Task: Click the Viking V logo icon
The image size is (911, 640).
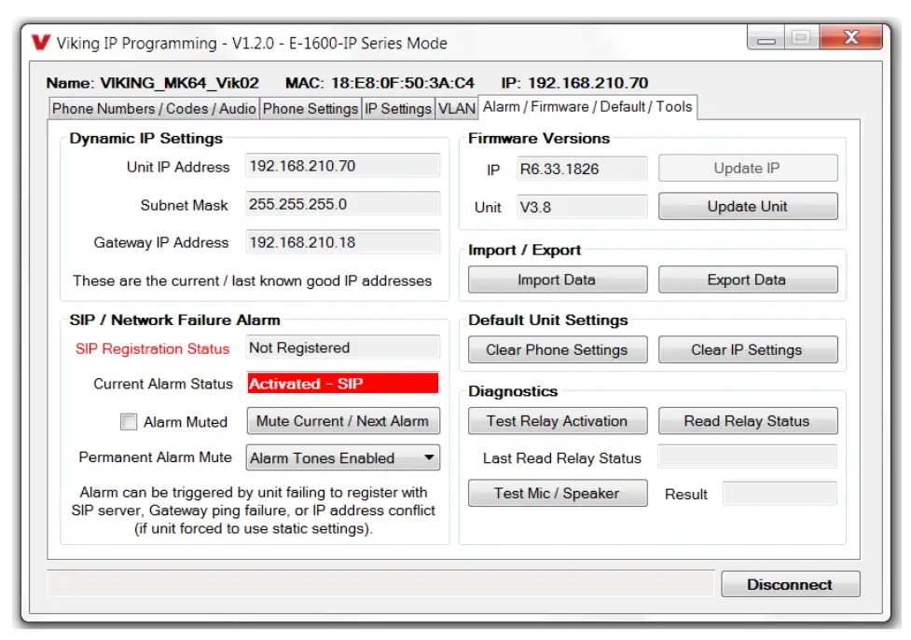Action: (41, 42)
